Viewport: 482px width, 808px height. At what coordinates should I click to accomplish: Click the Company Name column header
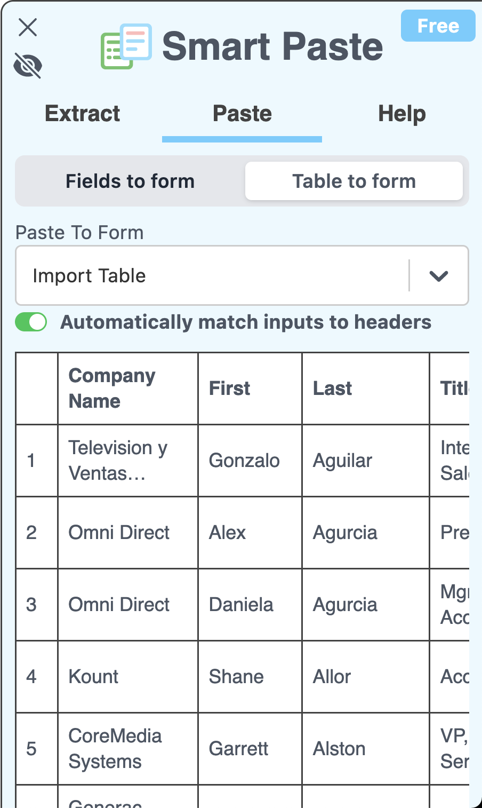point(128,389)
